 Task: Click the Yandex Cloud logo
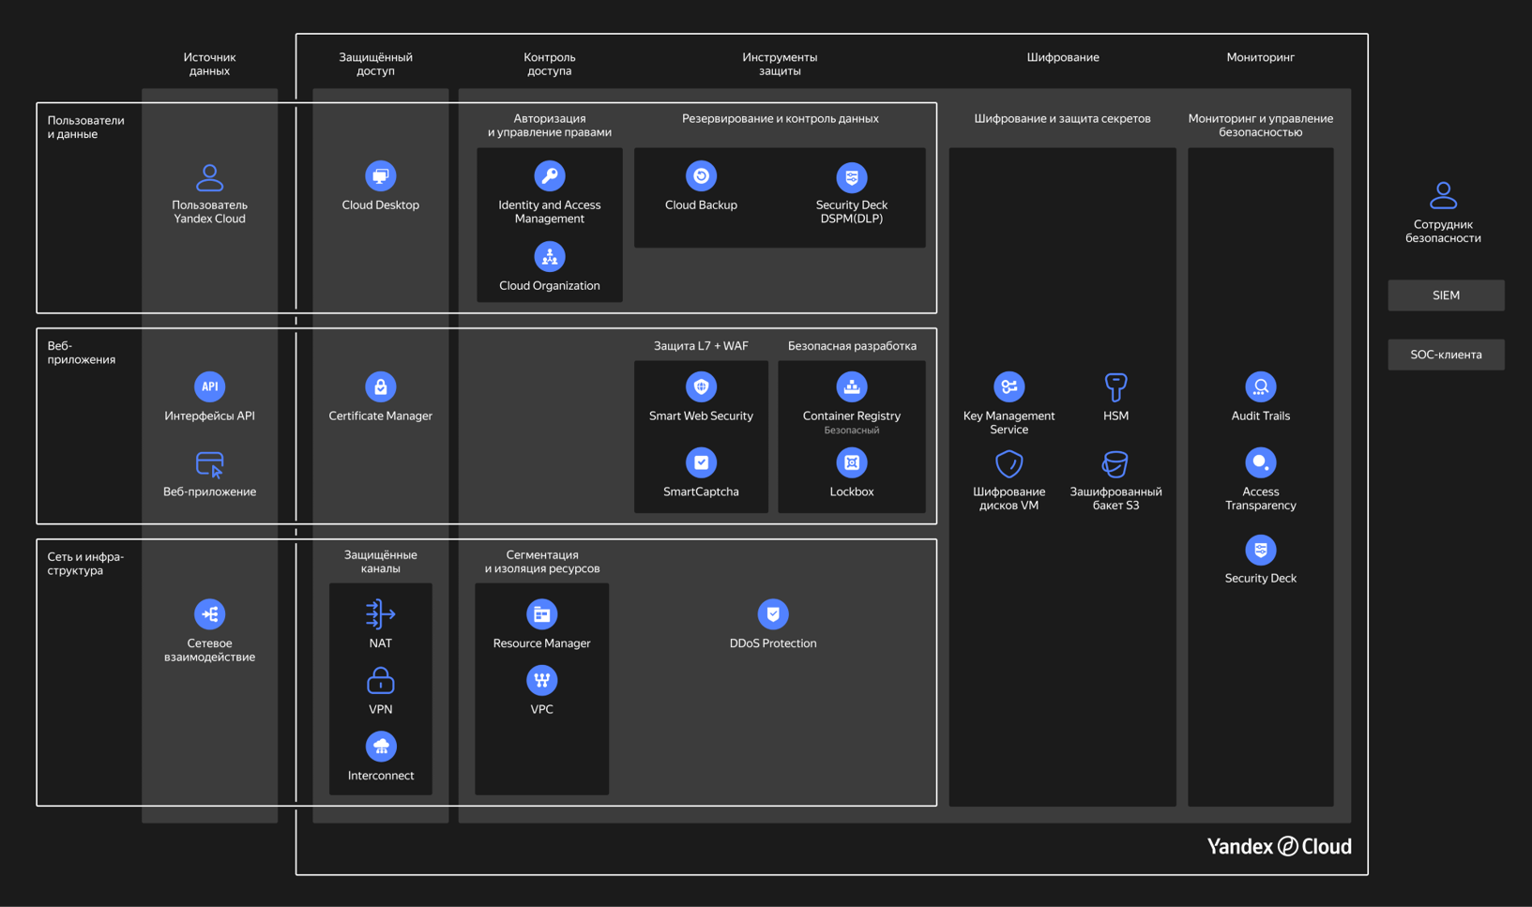click(x=1279, y=846)
